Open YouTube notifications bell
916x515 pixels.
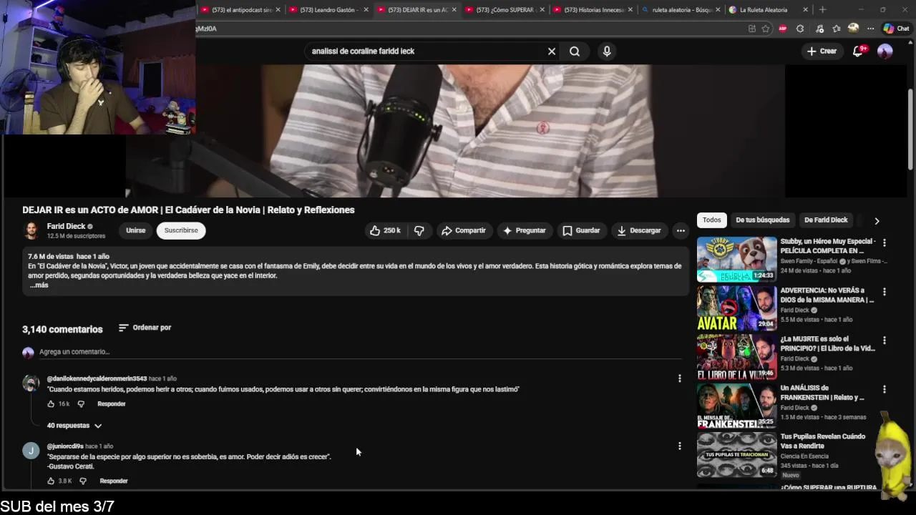pyautogui.click(x=858, y=51)
